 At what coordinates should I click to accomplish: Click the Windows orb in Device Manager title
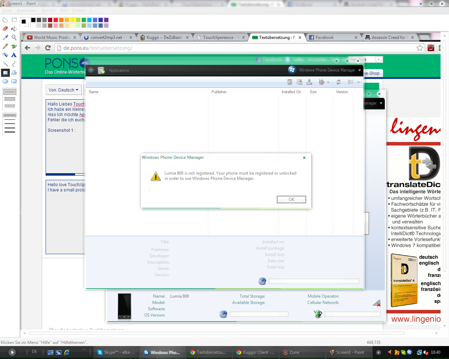pos(292,70)
